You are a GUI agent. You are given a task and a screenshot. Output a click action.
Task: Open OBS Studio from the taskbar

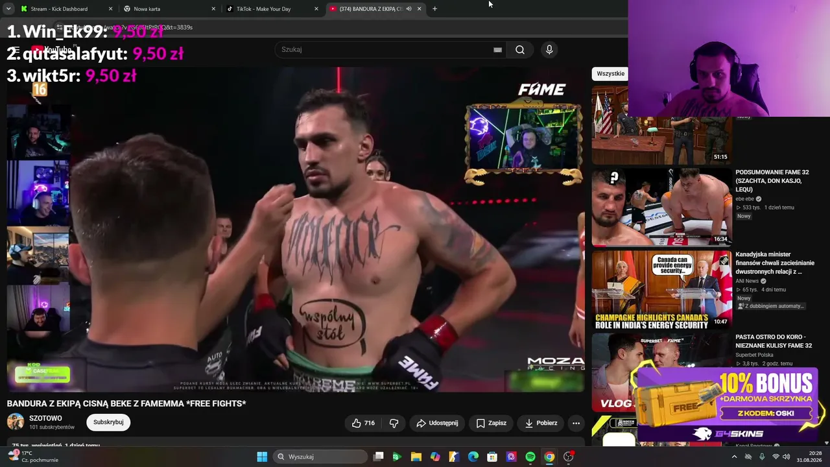click(x=569, y=457)
